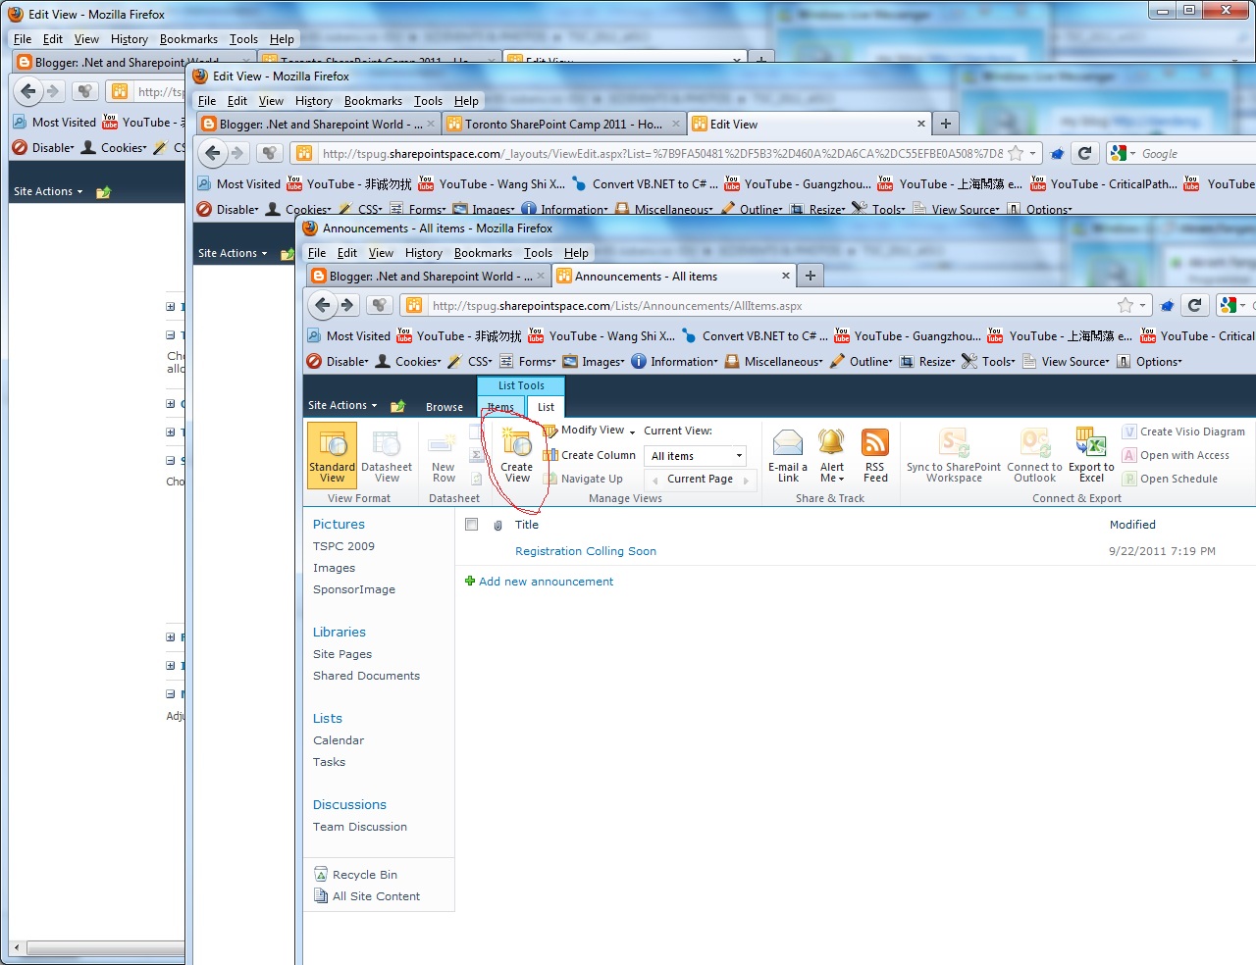Check the select-all box beside Title
Screen dimensions: 1256x965
(x=471, y=525)
